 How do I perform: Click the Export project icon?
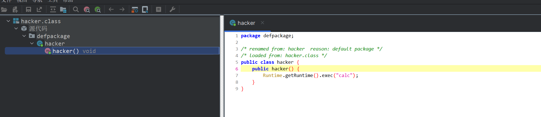39,10
